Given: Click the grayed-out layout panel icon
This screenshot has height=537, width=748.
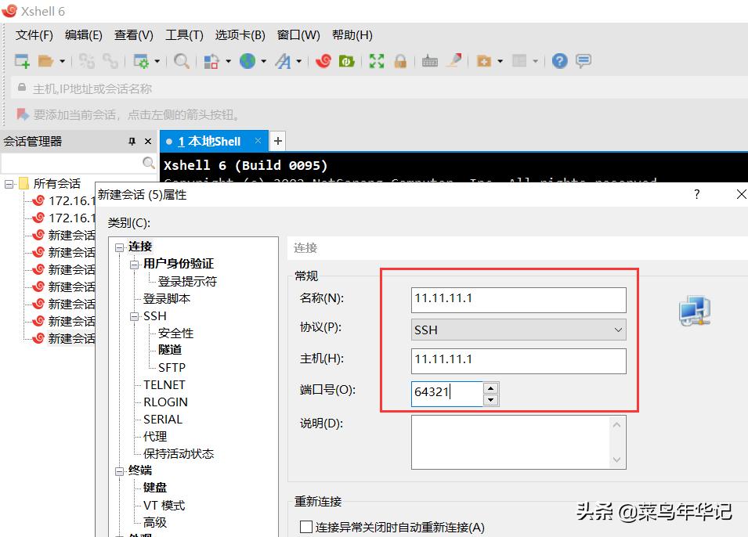Looking at the screenshot, I should [x=519, y=61].
